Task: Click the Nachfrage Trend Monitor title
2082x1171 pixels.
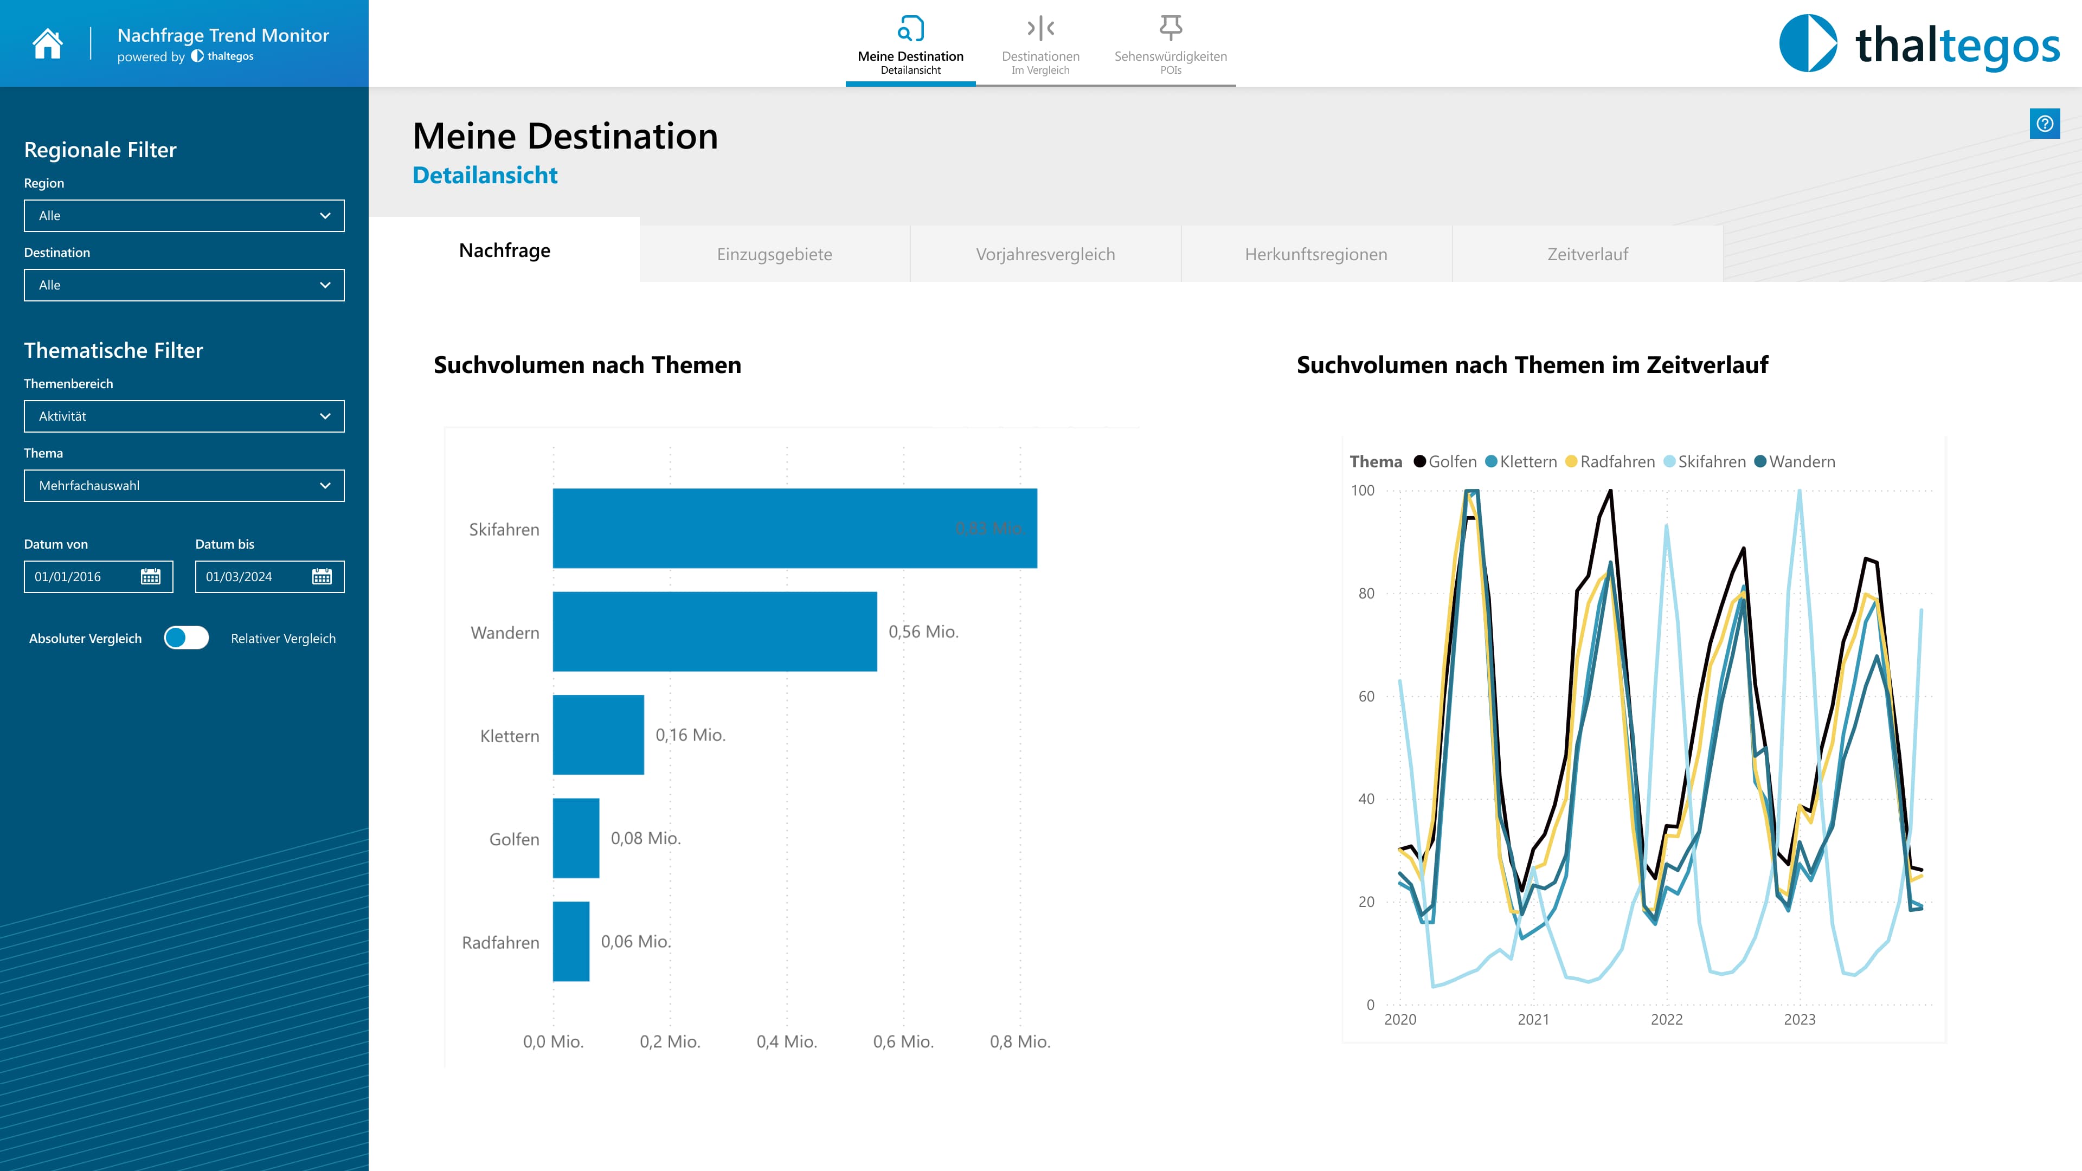Action: 223,35
